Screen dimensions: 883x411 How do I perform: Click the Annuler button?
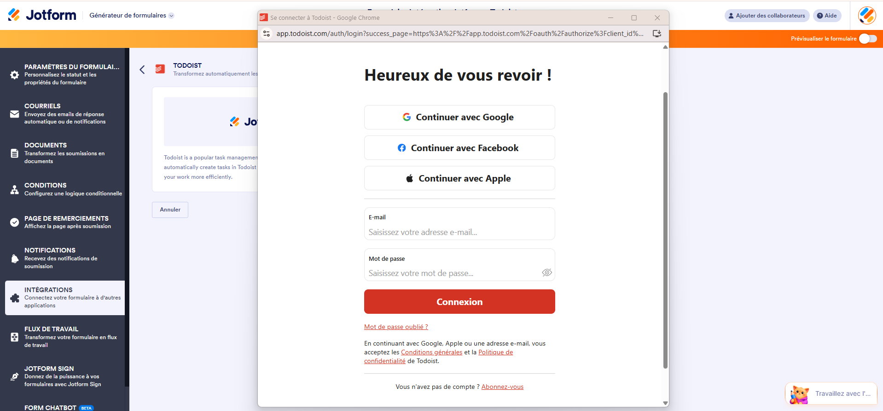170,210
